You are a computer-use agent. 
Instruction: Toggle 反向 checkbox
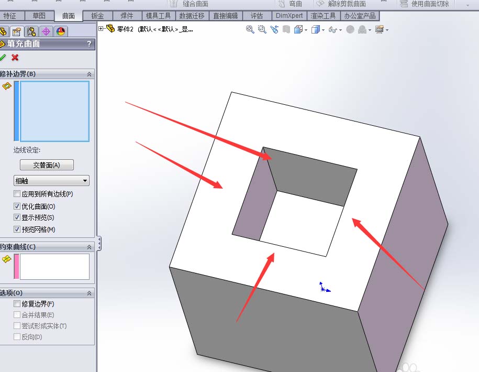[17, 337]
